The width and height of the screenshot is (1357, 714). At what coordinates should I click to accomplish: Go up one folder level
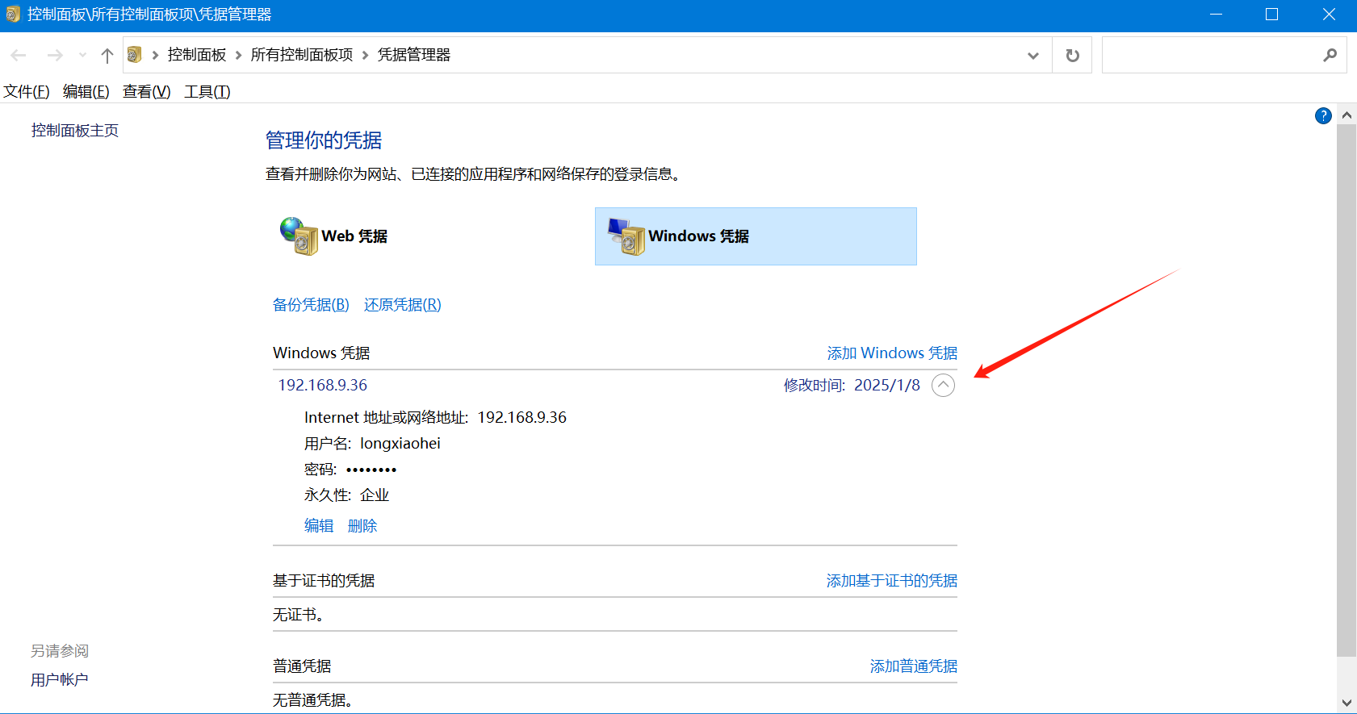pyautogui.click(x=107, y=55)
